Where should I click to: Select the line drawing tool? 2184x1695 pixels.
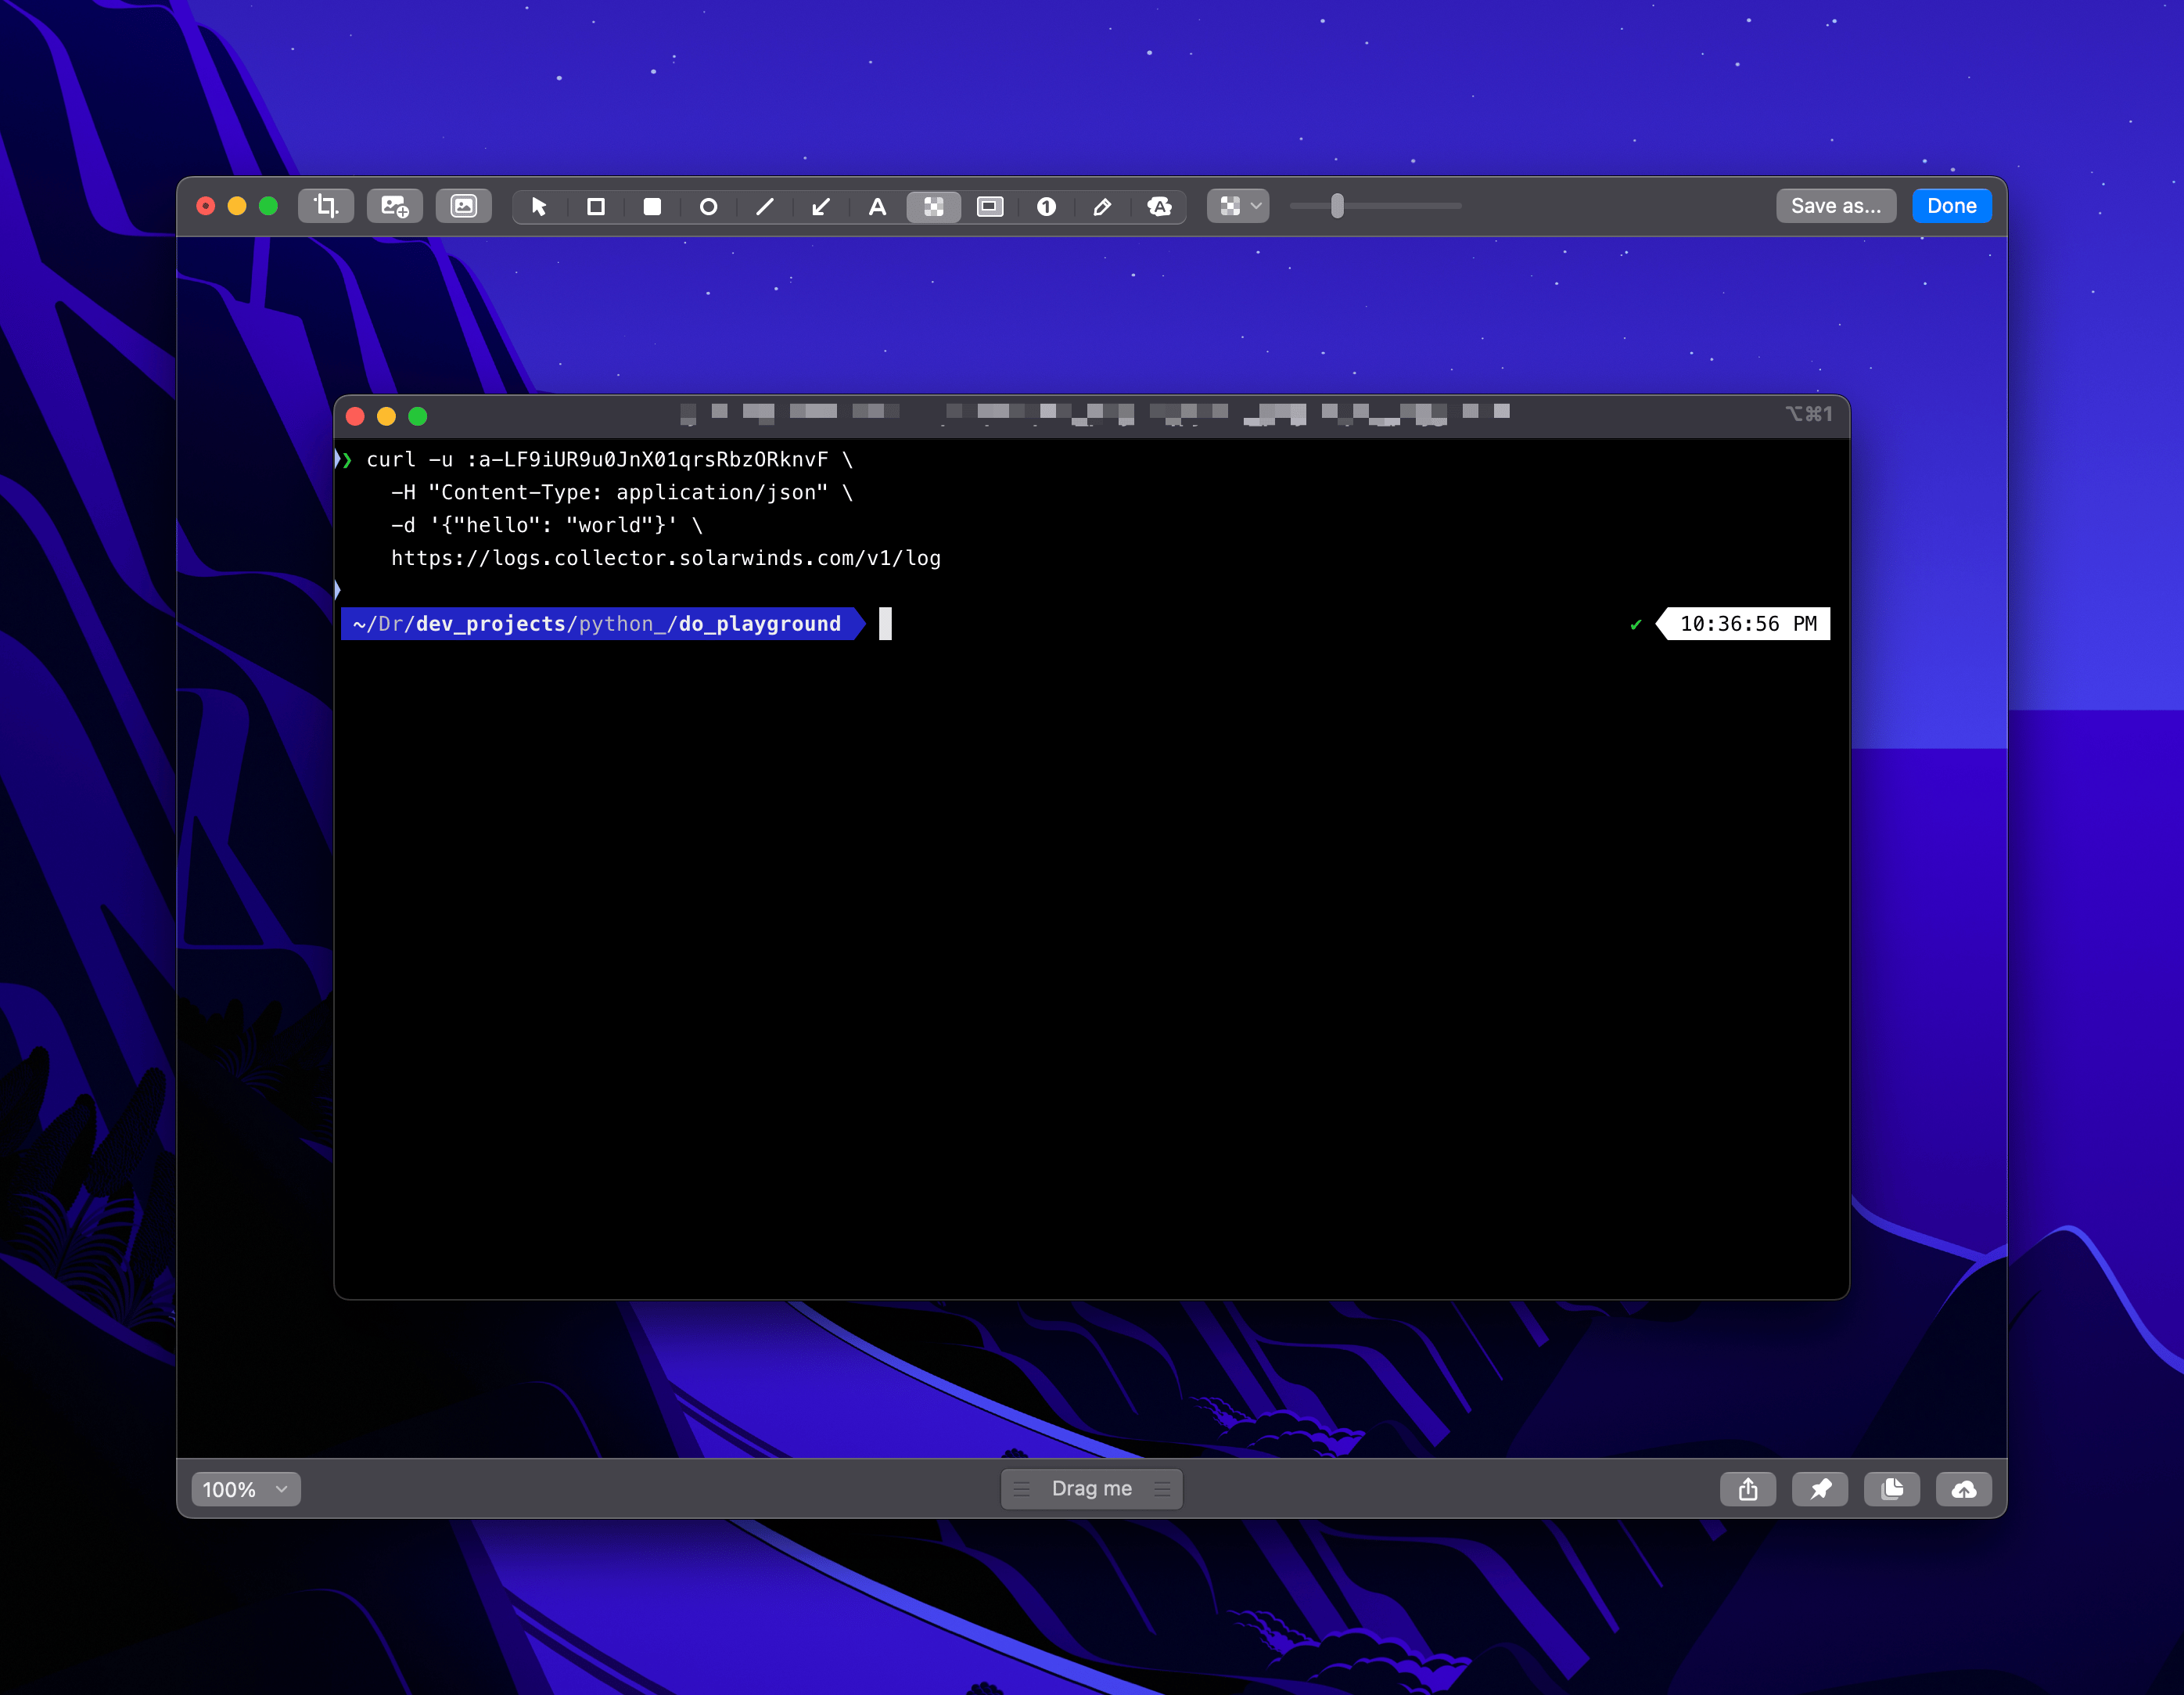coord(765,206)
